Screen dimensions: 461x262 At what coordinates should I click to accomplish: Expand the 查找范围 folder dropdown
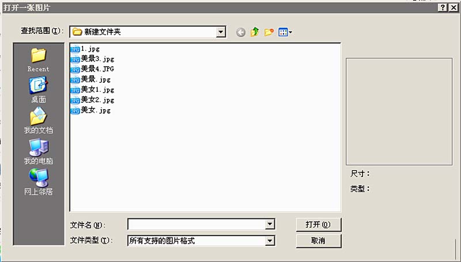(x=221, y=32)
